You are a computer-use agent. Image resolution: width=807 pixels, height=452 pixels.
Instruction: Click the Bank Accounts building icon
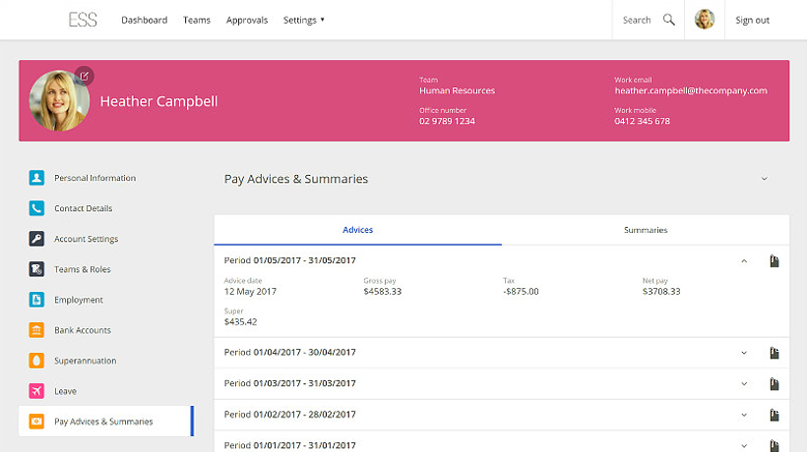click(36, 330)
